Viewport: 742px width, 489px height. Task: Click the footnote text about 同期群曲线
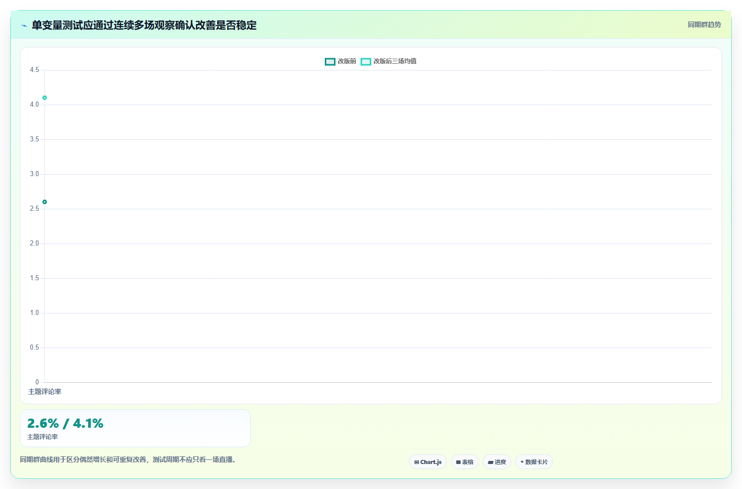pos(128,459)
